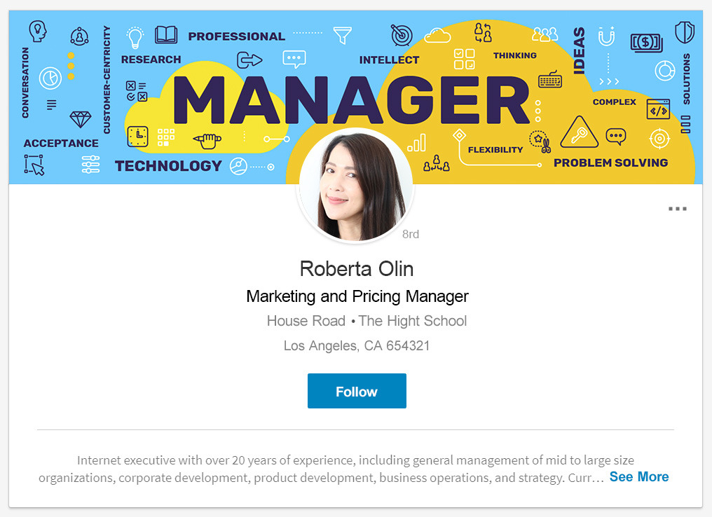This screenshot has width=712, height=517.
Task: Click the funnel filter icon
Action: (343, 35)
